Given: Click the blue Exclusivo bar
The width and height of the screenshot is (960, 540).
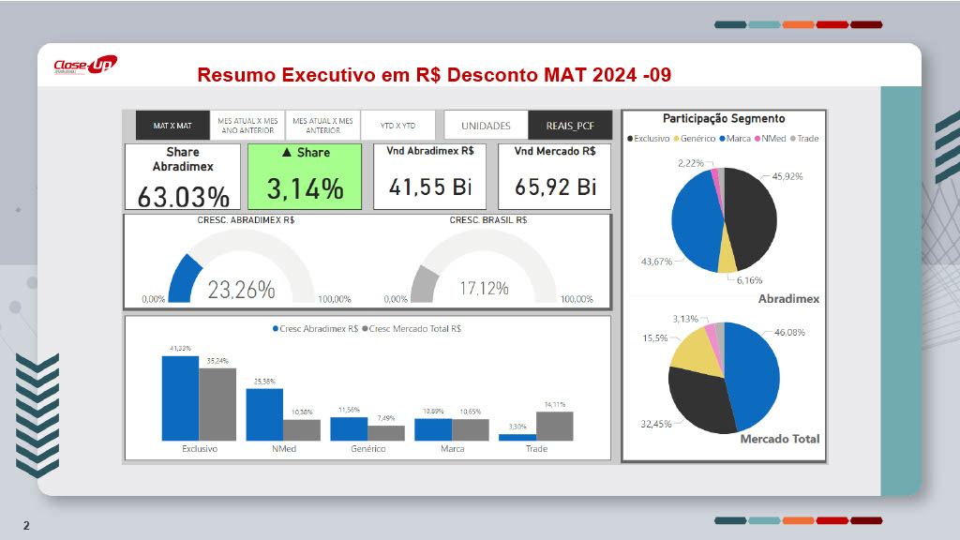Looking at the screenshot, I should 180,398.
